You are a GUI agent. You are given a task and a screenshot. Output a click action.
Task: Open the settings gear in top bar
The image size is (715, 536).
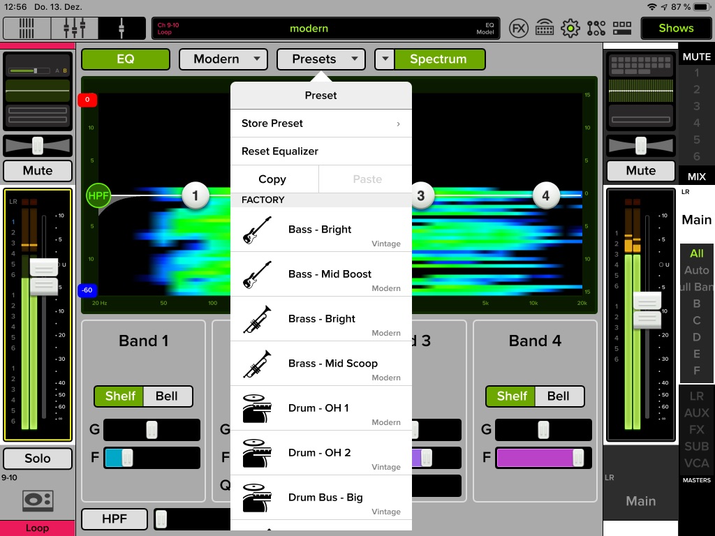[570, 29]
